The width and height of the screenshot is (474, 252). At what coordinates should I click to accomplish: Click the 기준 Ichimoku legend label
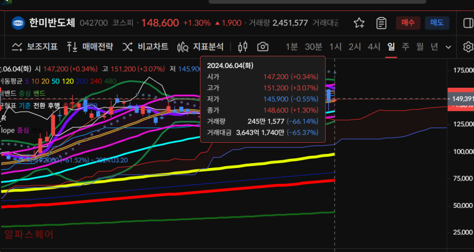point(25,105)
